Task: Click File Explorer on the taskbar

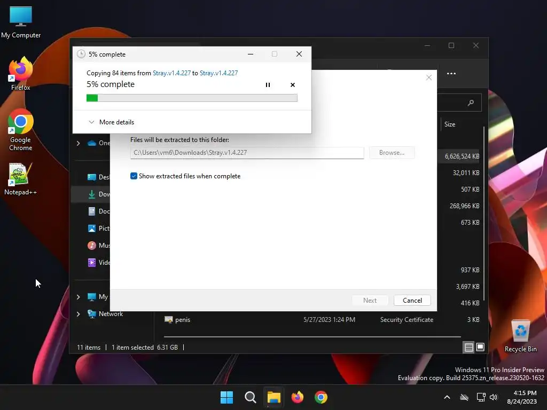Action: [274, 397]
